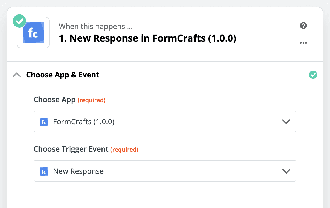Click the fc icon in Trigger Event field
Viewport: 330px width, 208px height.
pyautogui.click(x=44, y=171)
